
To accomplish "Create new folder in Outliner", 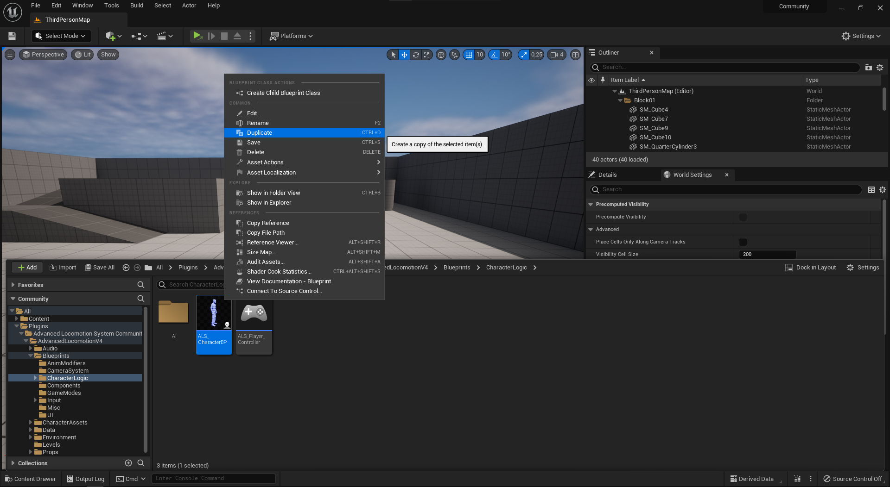I will click(x=869, y=68).
